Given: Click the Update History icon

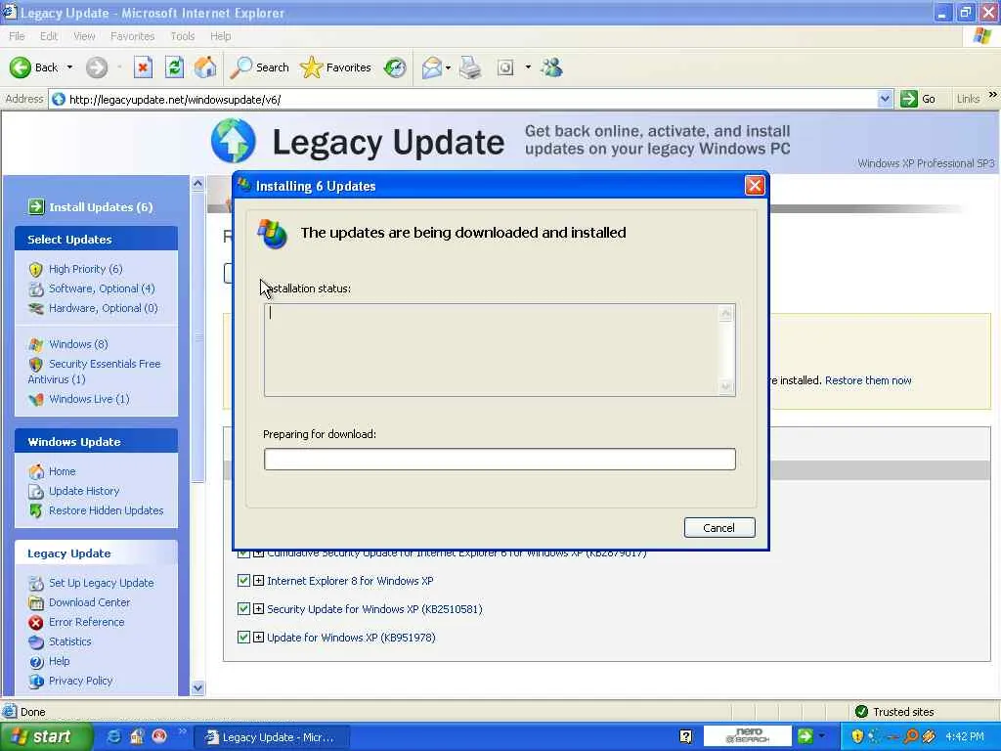Looking at the screenshot, I should (36, 491).
